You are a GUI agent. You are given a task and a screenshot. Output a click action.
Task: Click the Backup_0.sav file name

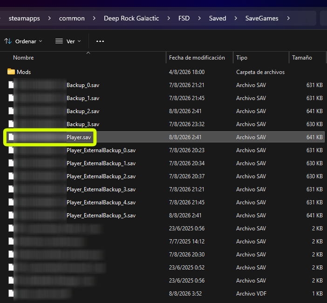tap(83, 85)
